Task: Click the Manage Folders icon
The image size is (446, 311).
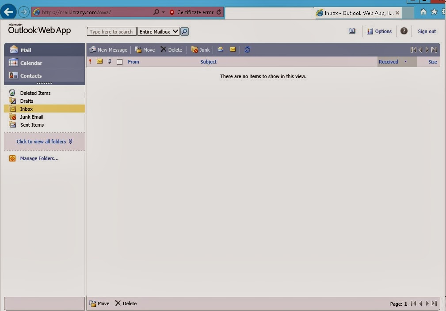Action: 12,158
